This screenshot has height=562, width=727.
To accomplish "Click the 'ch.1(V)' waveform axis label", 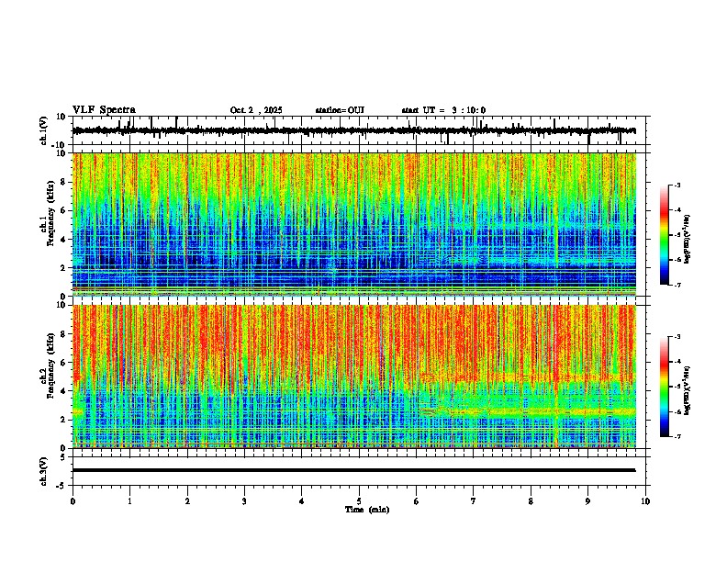I will [x=44, y=130].
